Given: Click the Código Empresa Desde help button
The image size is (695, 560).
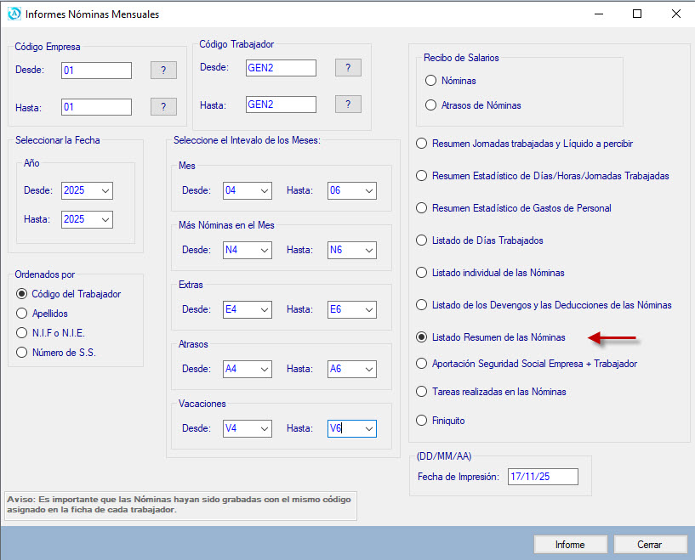Looking at the screenshot, I should pos(163,71).
